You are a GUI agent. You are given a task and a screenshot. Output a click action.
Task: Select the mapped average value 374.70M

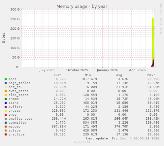121,127
